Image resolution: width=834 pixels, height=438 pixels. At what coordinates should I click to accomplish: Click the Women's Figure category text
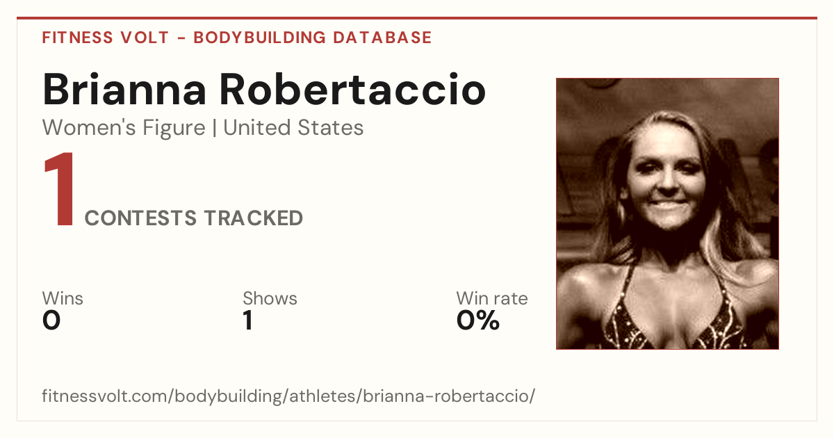point(124,128)
